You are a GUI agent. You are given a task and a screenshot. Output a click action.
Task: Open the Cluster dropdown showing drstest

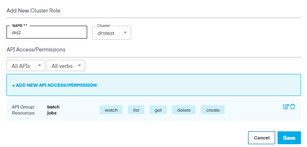(112, 33)
